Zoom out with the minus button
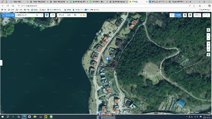 (208, 39)
